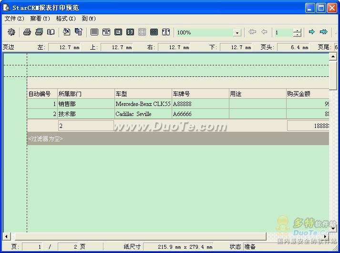Open the 格式(X) menu
The height and width of the screenshot is (253, 340).
(x=66, y=19)
